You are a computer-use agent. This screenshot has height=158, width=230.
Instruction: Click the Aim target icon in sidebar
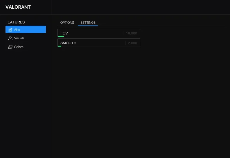click(x=10, y=30)
